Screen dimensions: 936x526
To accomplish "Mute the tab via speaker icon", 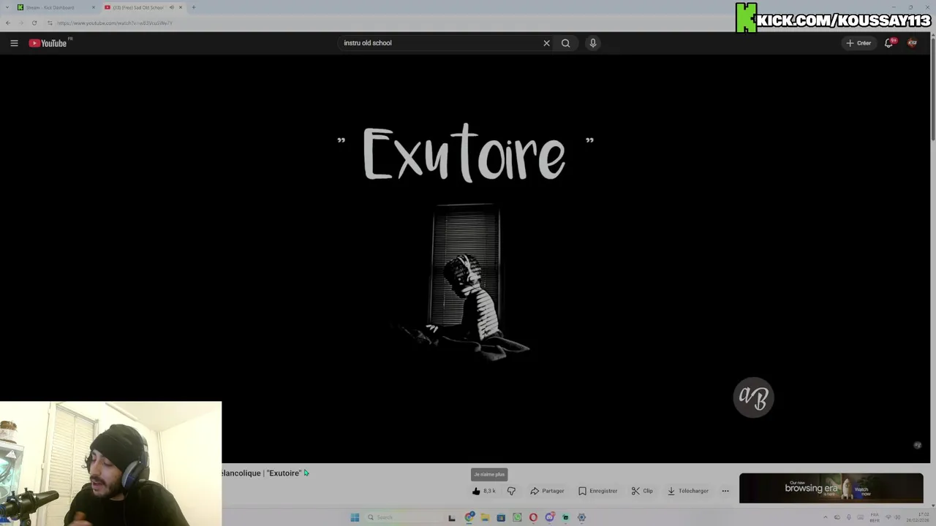I will [172, 7].
